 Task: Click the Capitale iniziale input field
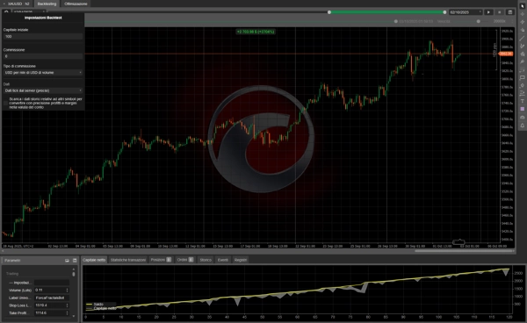click(x=43, y=36)
